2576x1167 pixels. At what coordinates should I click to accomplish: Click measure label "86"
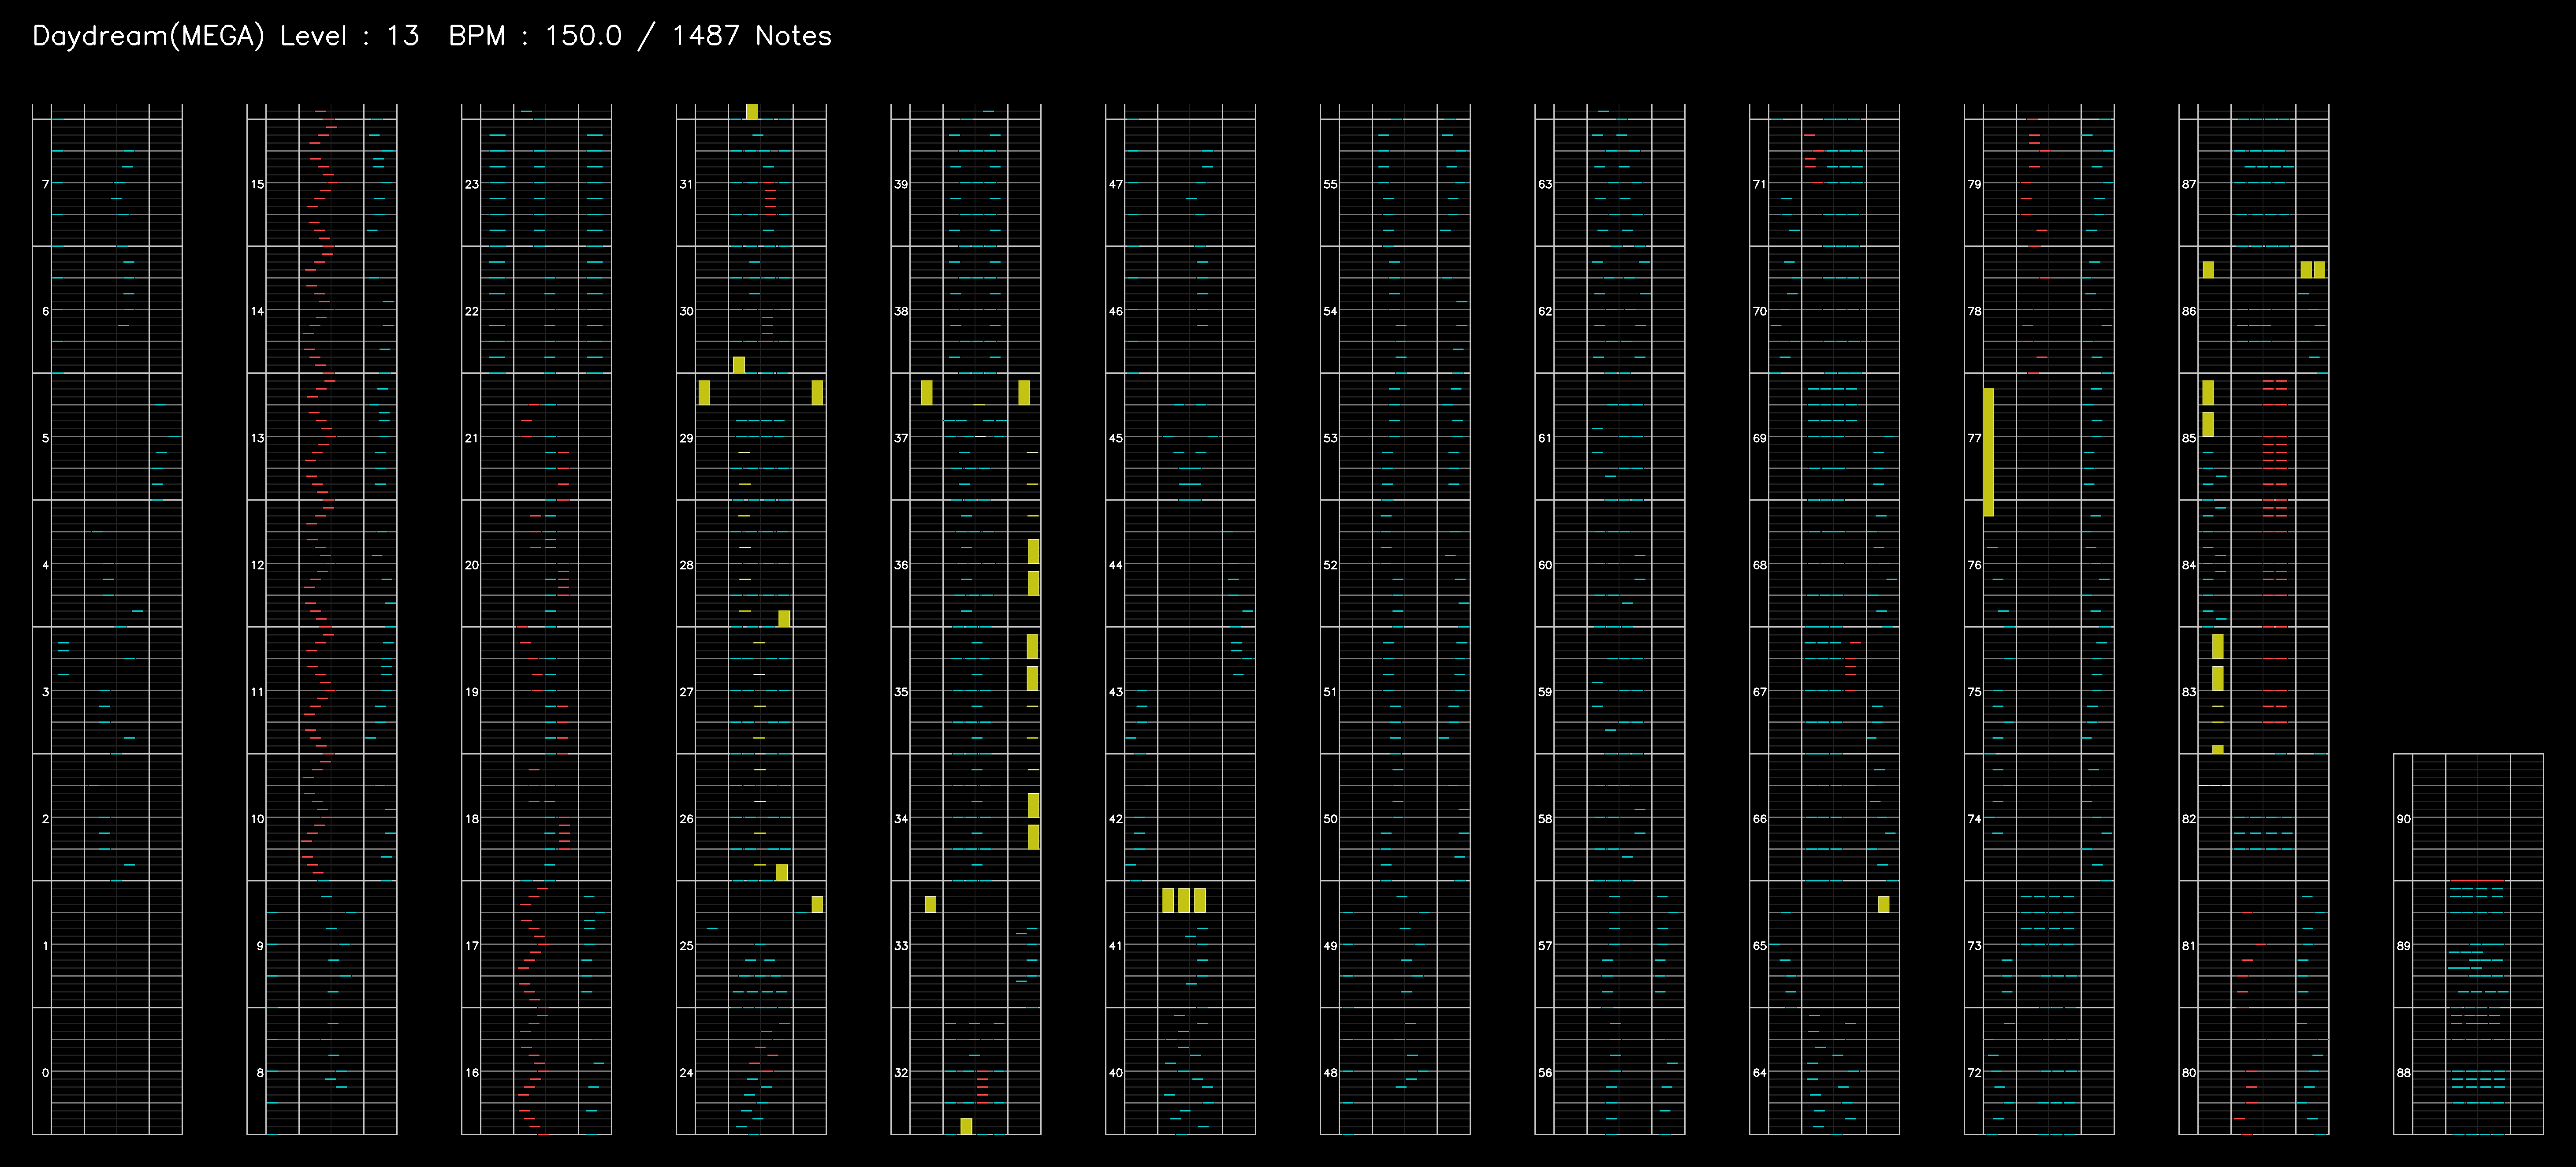tap(2189, 311)
